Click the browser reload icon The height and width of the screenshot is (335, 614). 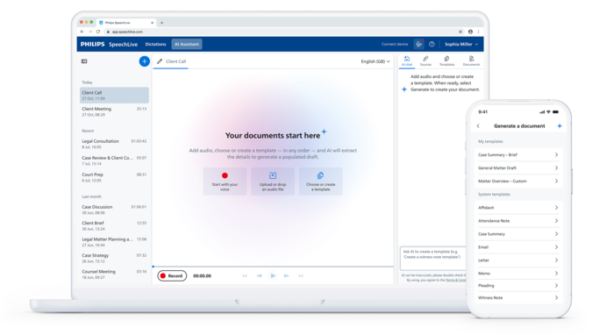(x=98, y=32)
